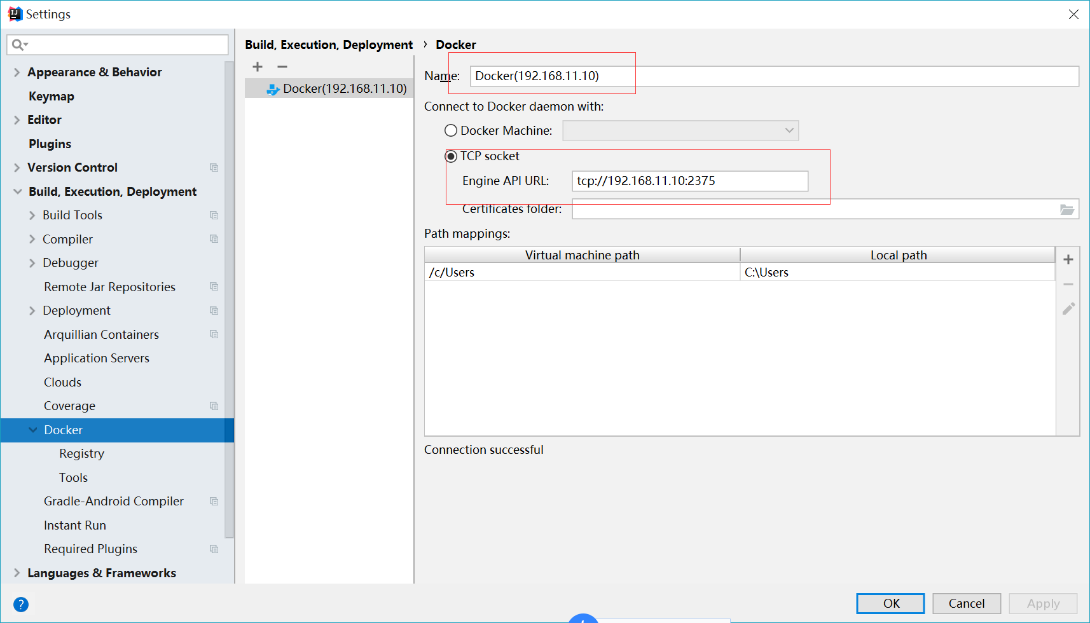Open Arquillian Containers settings
The image size is (1090, 623).
101,334
